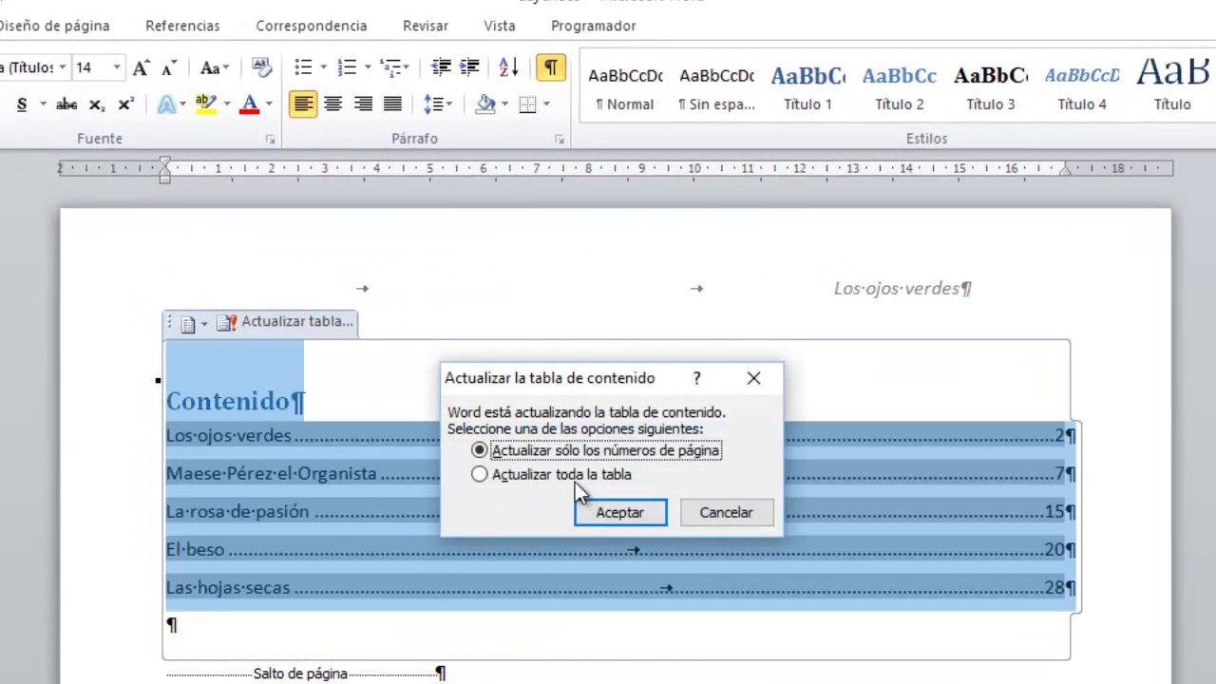Apply numbered list formatting
This screenshot has height=684, width=1216.
(346, 67)
